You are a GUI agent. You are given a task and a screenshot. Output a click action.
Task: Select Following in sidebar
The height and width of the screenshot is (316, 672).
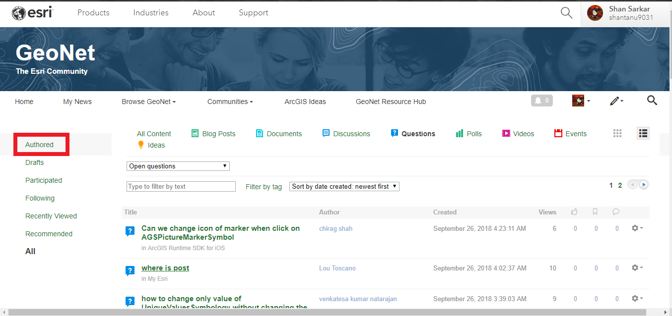click(x=40, y=198)
